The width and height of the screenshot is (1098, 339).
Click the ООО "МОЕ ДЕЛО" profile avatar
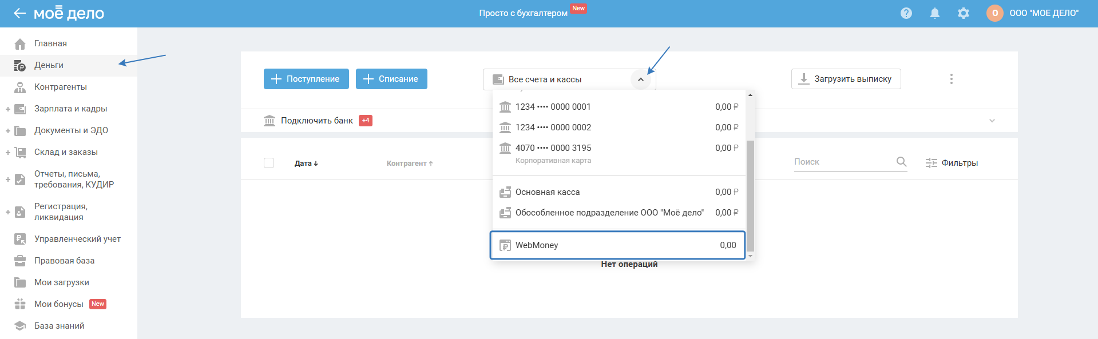[x=995, y=13]
